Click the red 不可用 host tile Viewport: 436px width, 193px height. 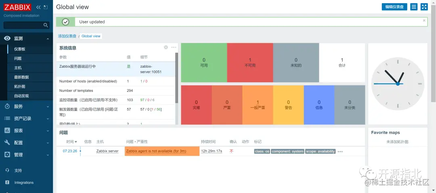click(250, 62)
